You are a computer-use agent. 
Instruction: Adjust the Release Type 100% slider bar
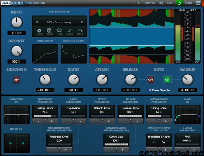(131, 116)
